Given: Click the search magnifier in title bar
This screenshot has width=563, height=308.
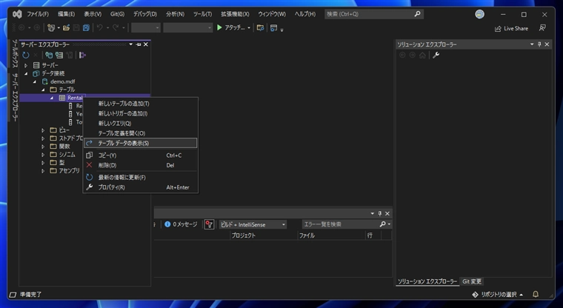Looking at the screenshot, I should (417, 14).
